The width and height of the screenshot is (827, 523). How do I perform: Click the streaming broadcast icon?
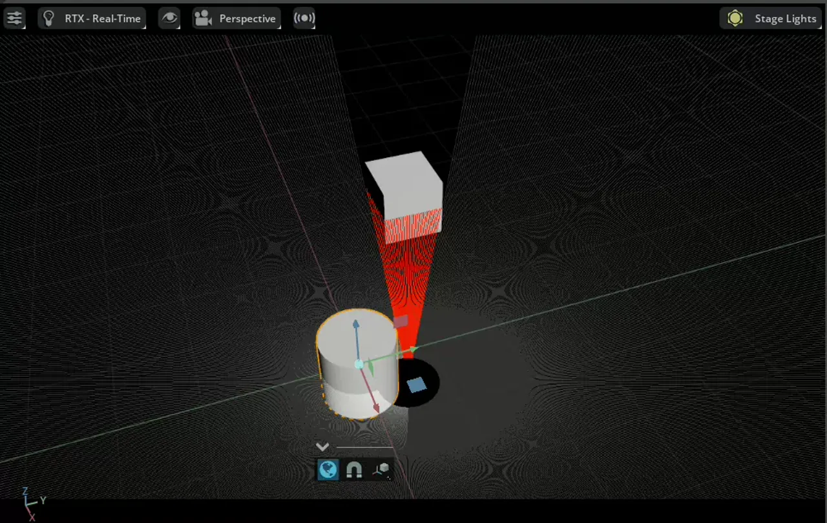coord(304,18)
